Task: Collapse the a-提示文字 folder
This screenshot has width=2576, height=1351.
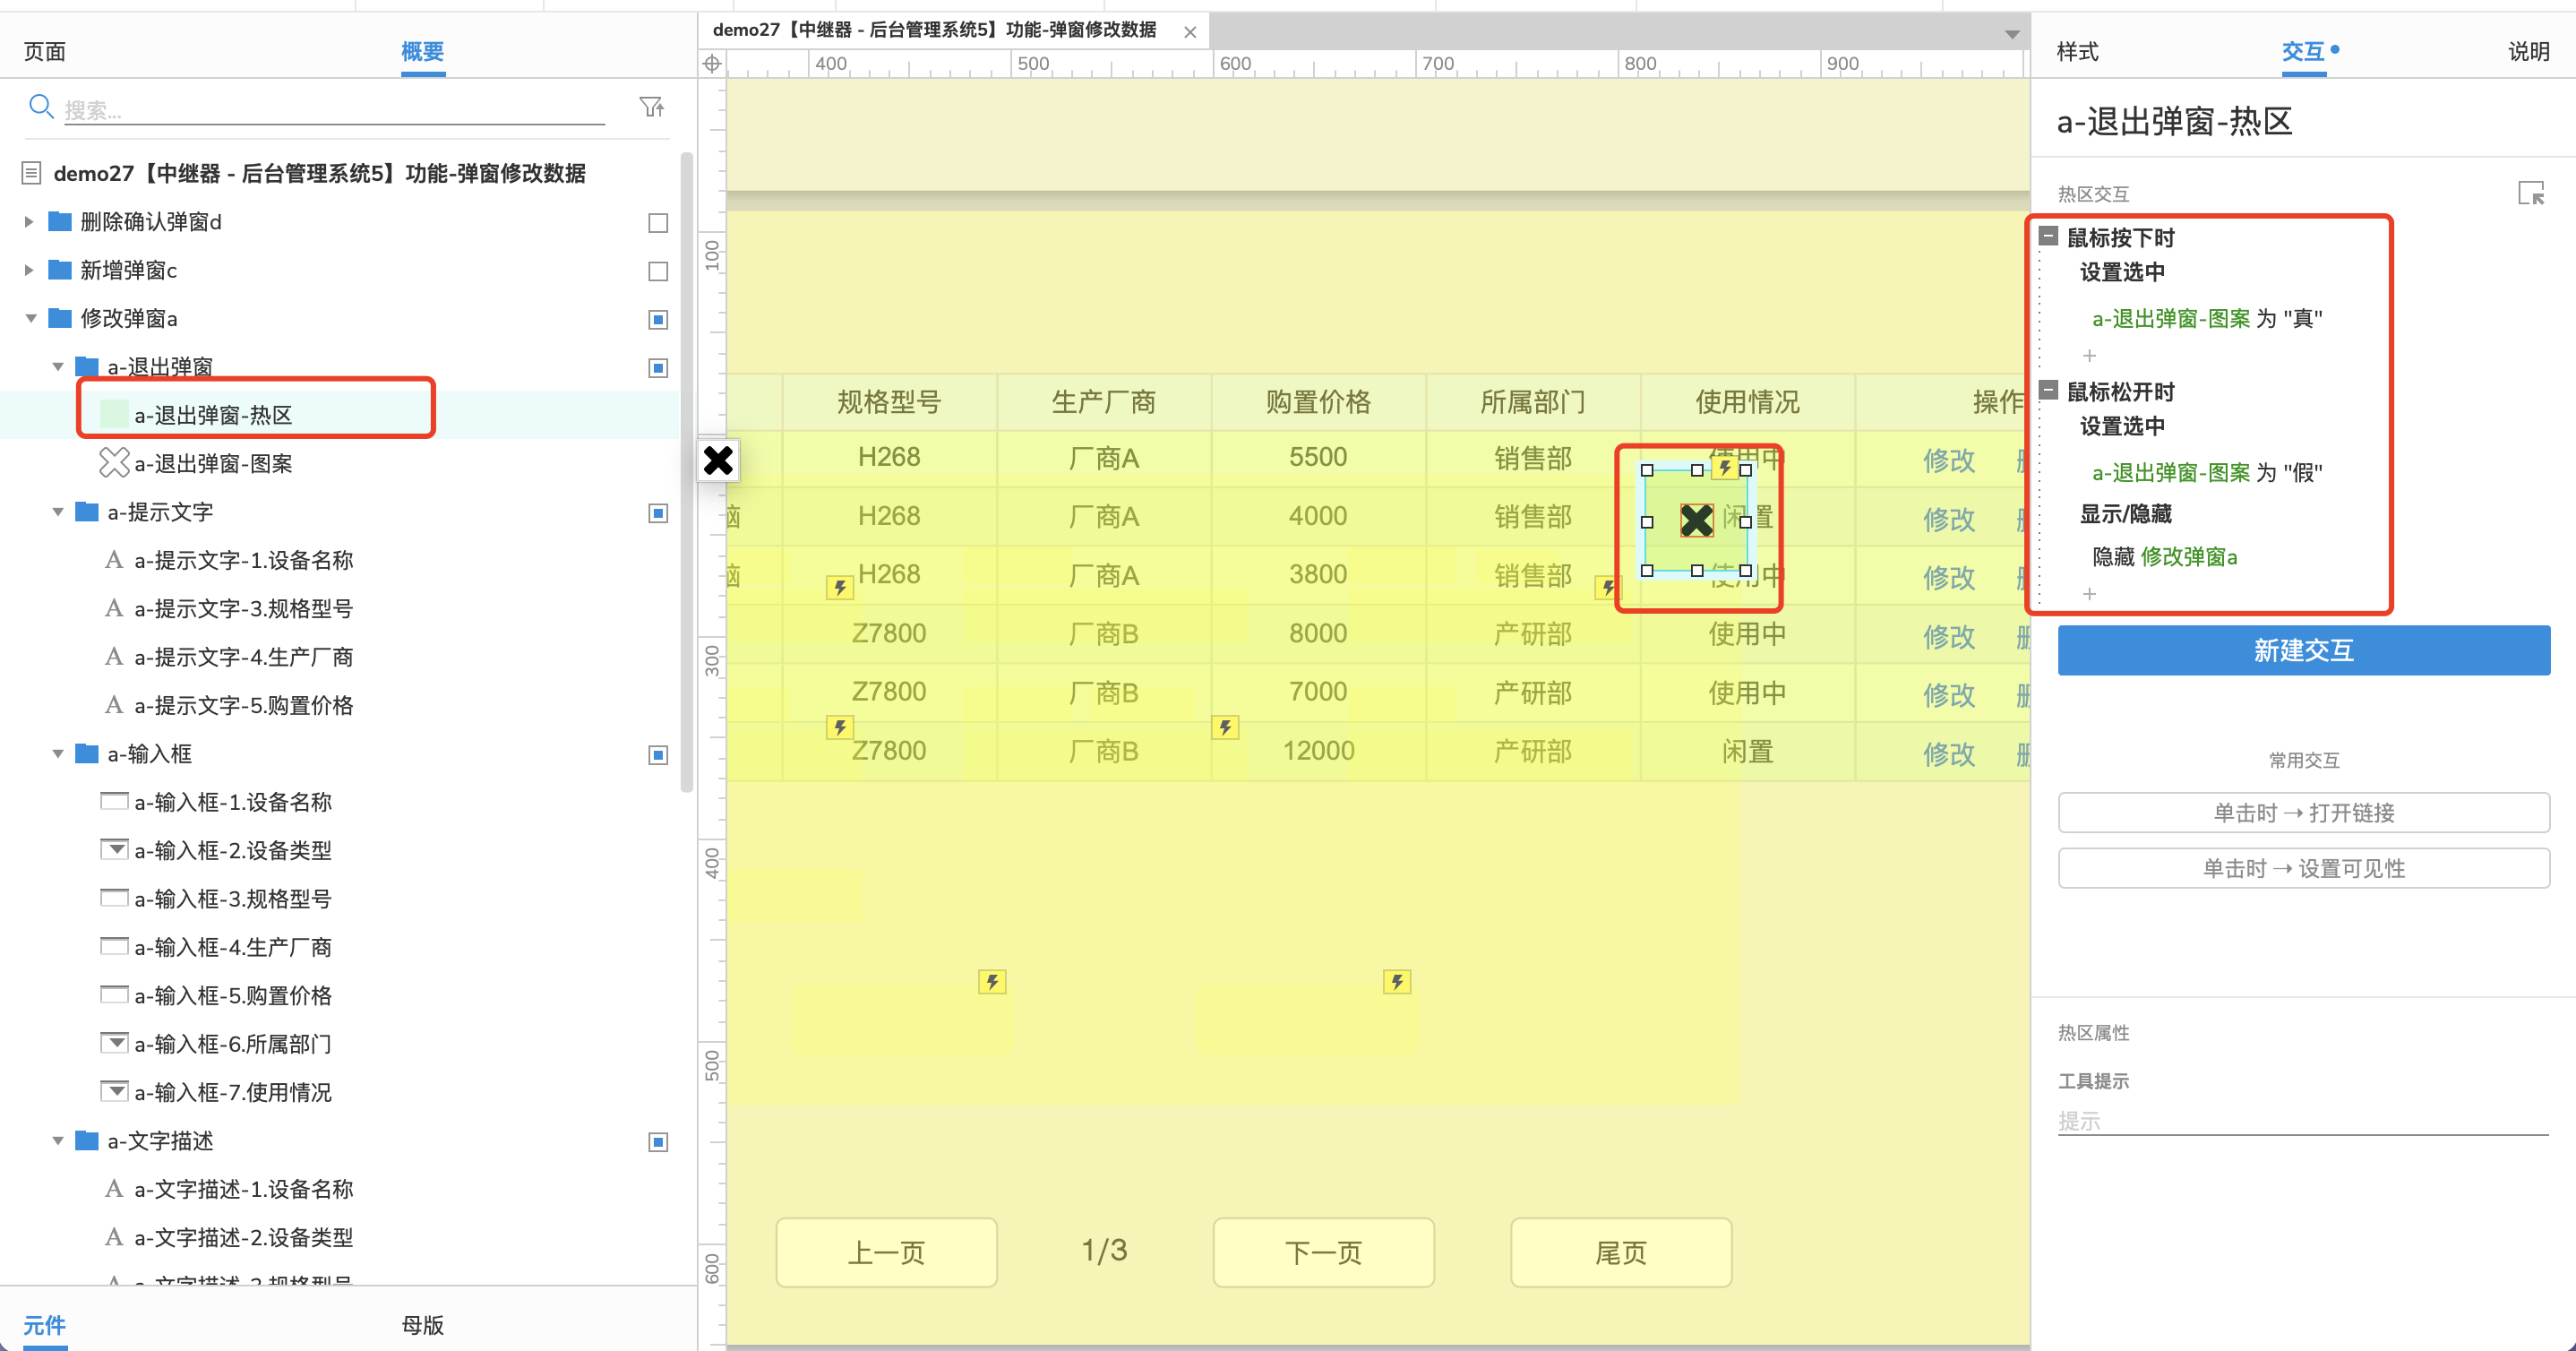Action: [58, 511]
